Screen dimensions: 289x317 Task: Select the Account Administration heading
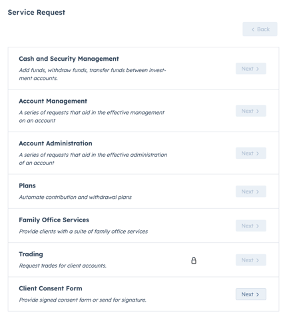point(55,143)
